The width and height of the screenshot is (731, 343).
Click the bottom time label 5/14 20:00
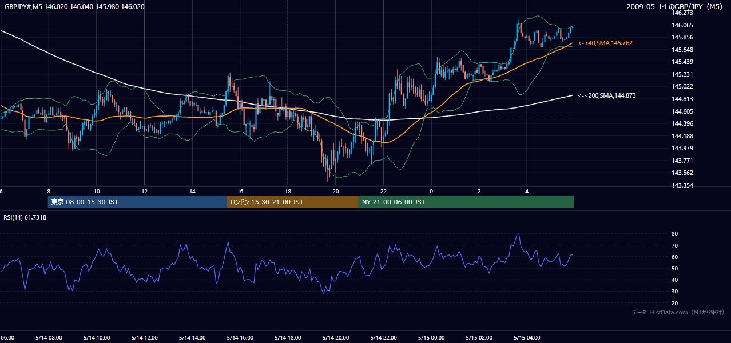[x=336, y=337]
